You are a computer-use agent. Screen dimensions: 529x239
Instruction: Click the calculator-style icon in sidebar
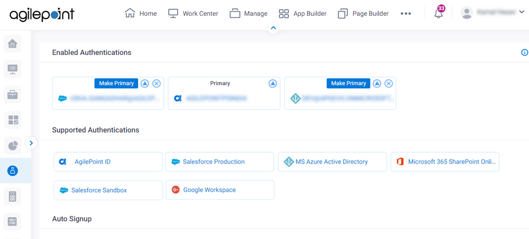(12, 196)
